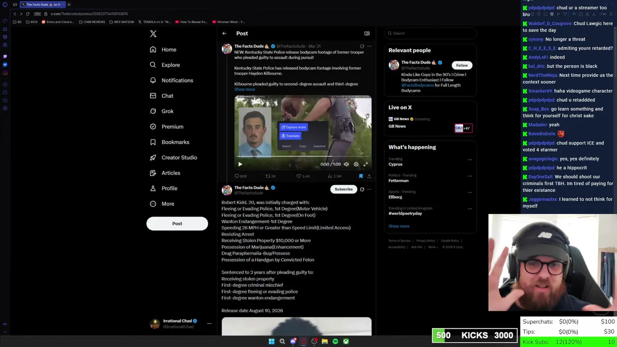Reload the page with refresh icon

click(x=28, y=14)
